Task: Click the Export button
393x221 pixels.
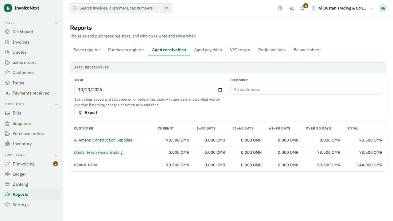Action: (x=88, y=113)
